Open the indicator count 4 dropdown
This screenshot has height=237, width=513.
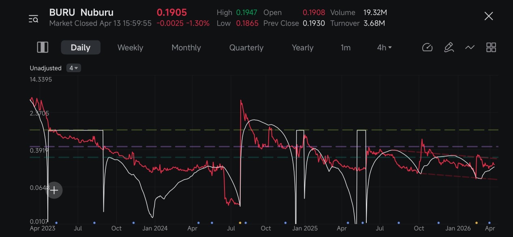pyautogui.click(x=74, y=68)
